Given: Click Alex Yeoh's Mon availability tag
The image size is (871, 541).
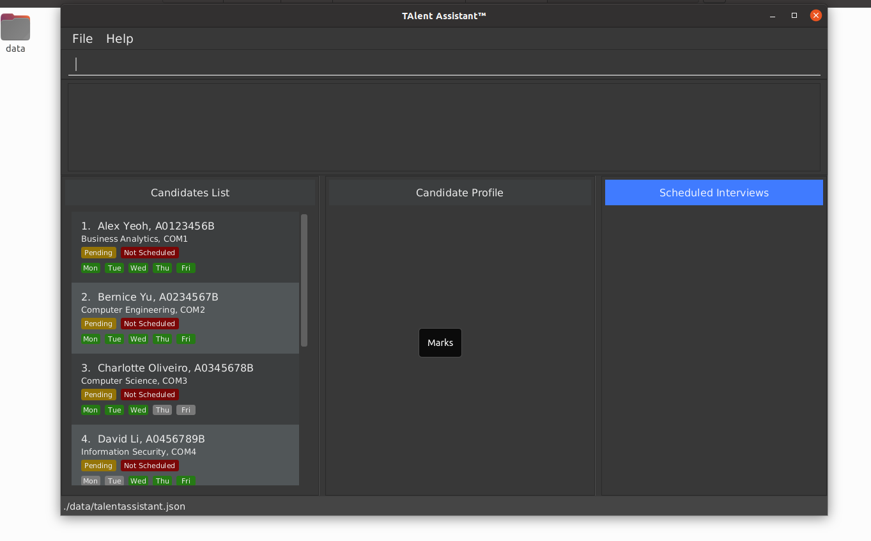Looking at the screenshot, I should click(91, 268).
